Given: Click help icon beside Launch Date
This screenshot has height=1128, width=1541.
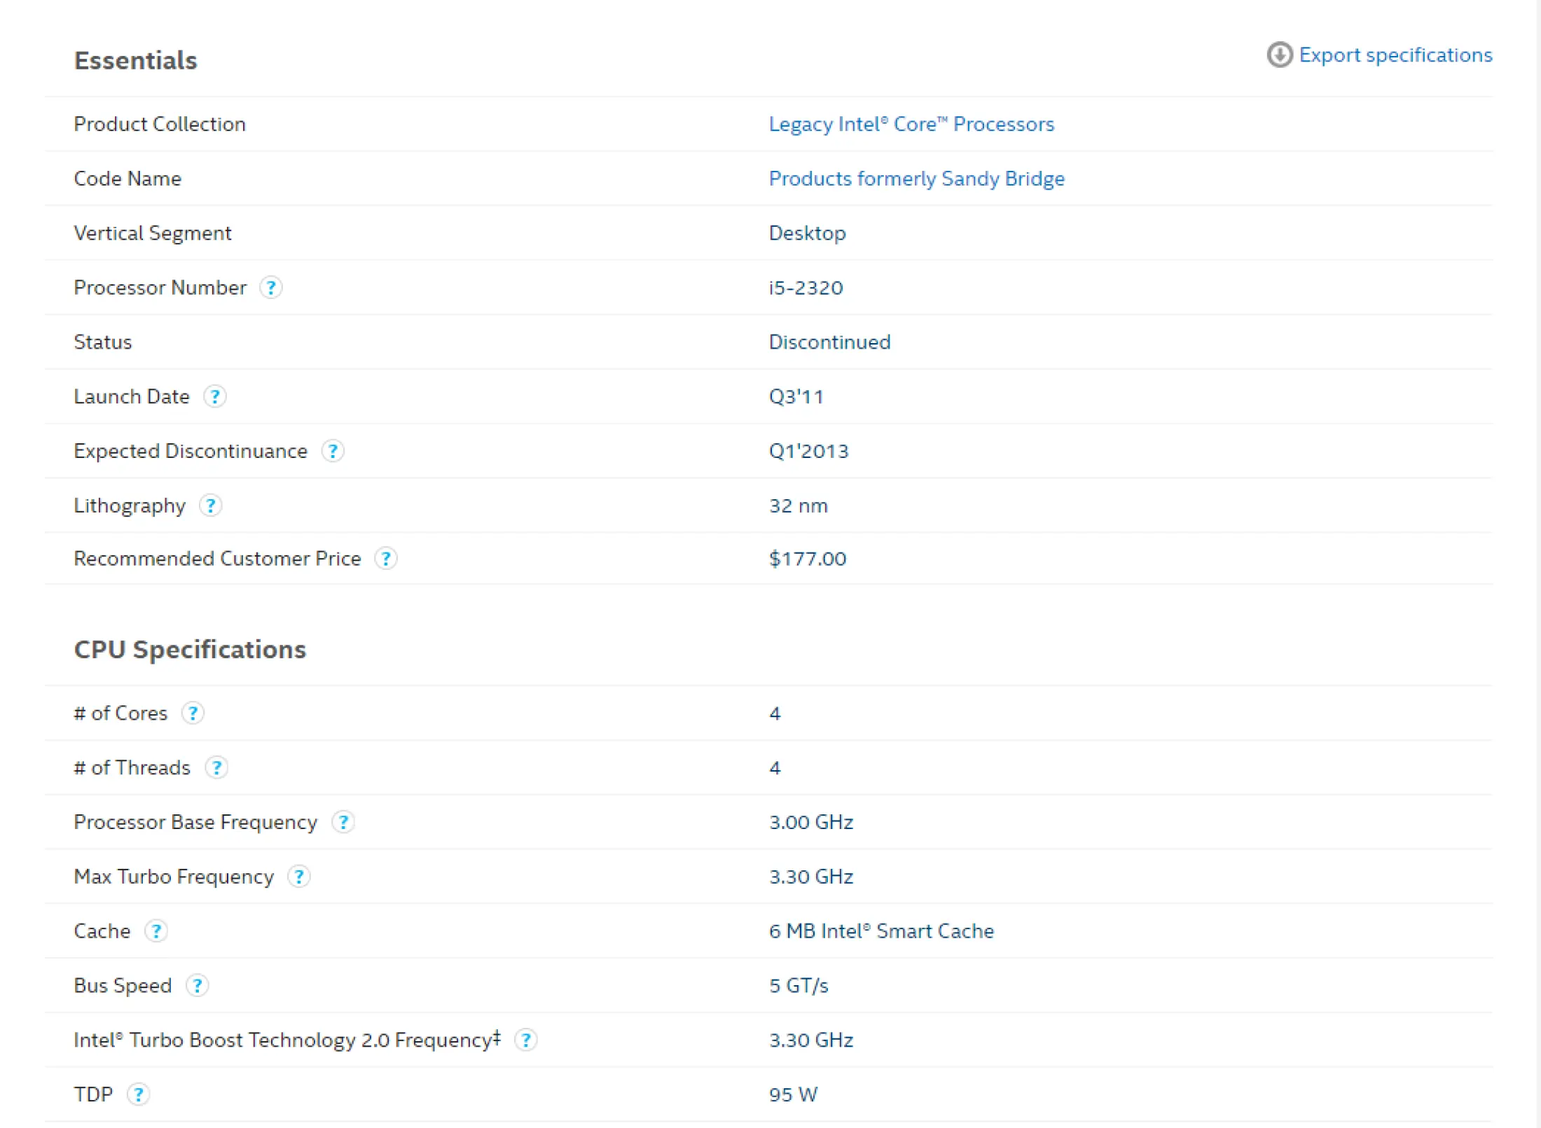Looking at the screenshot, I should point(215,396).
